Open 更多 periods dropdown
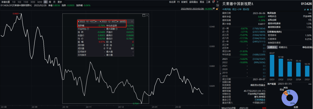 pyautogui.click(x=60, y=2)
